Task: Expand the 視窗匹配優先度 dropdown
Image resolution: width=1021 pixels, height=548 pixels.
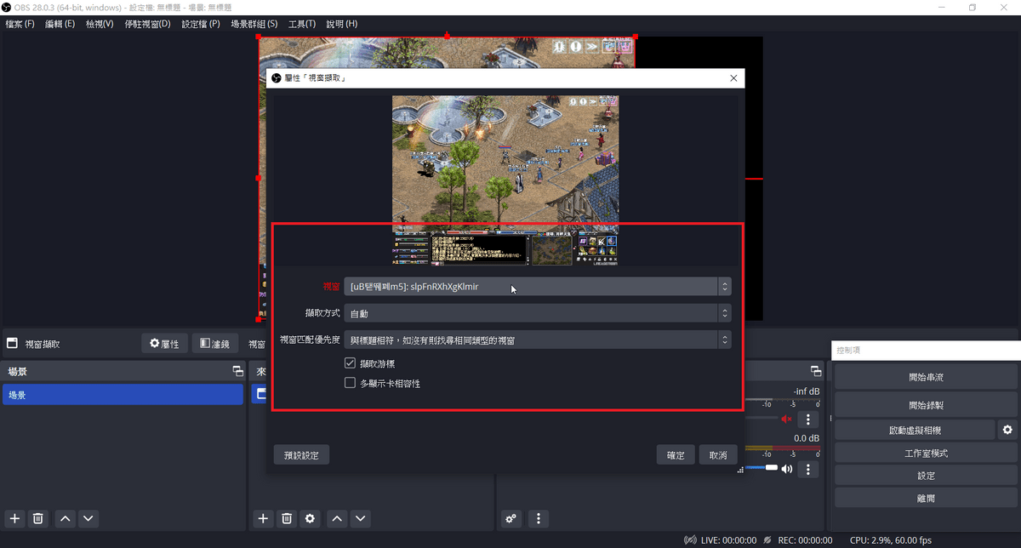Action: (538, 340)
